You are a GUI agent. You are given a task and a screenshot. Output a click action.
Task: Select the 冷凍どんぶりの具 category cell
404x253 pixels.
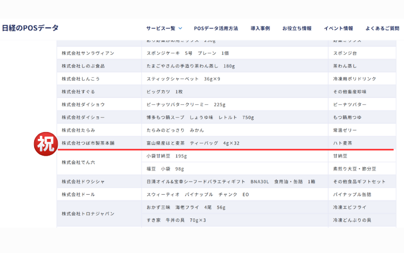pyautogui.click(x=362, y=220)
